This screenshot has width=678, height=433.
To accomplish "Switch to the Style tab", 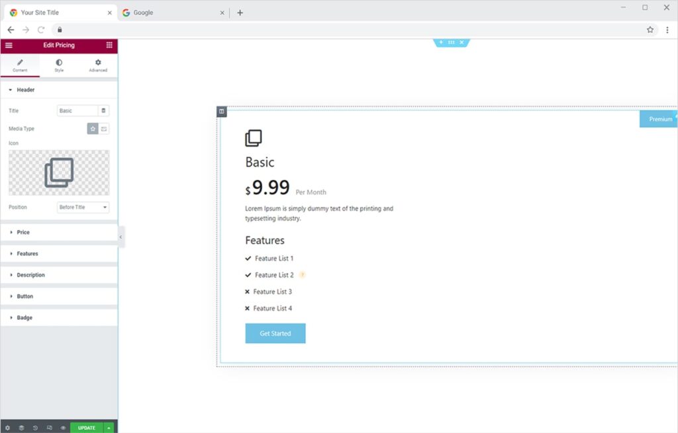I will coord(59,65).
